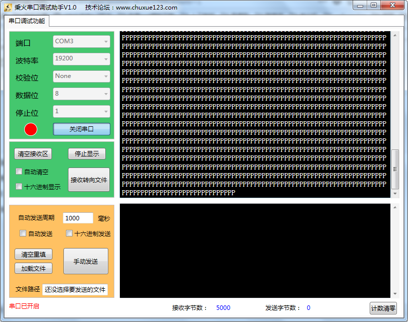Click the 接收字节数 value 5000
The image size is (408, 322).
point(223,308)
